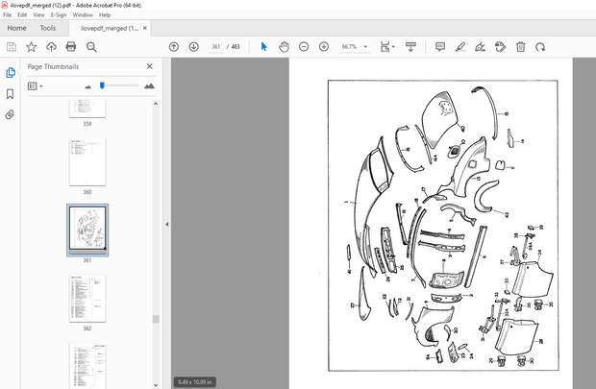Open the E-Sign menu
The height and width of the screenshot is (389, 596).
coord(59,14)
